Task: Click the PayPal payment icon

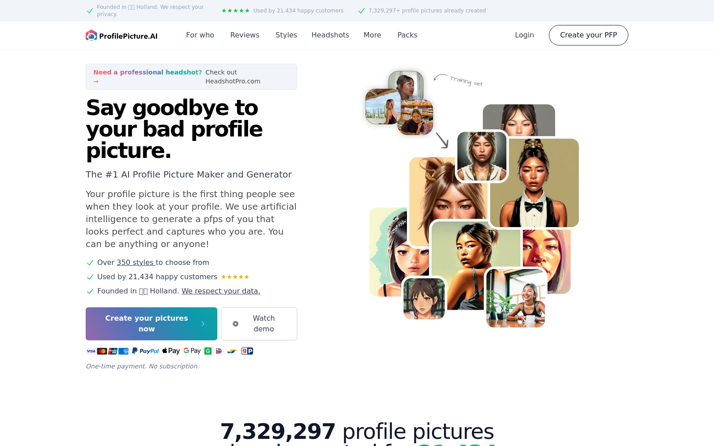Action: [x=145, y=351]
